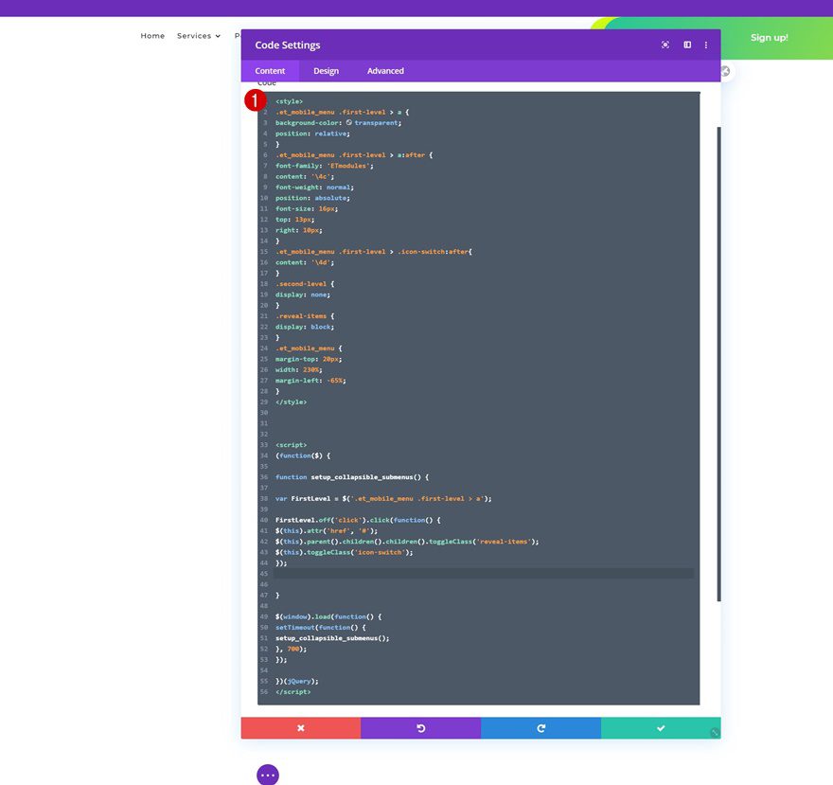Expand Code Settings to fullscreen view
The height and width of the screenshot is (785, 833).
coord(665,45)
